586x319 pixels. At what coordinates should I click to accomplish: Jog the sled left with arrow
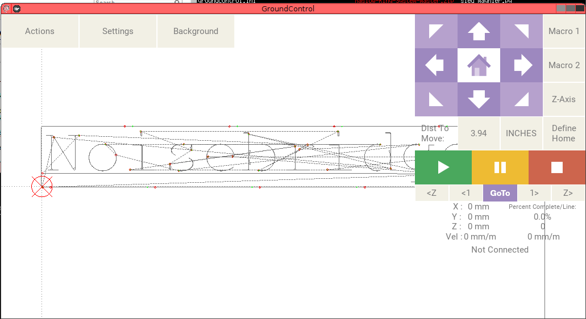point(436,65)
